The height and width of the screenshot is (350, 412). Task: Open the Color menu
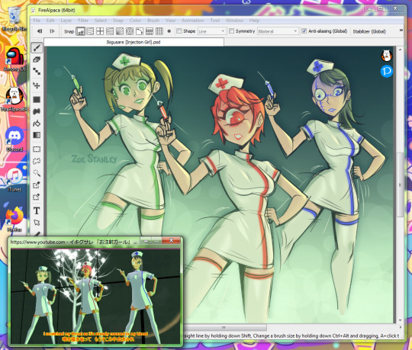click(135, 21)
